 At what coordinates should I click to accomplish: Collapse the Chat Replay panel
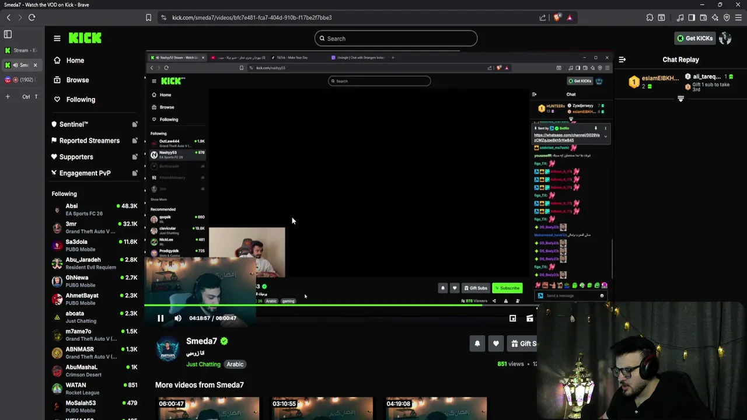tap(622, 60)
